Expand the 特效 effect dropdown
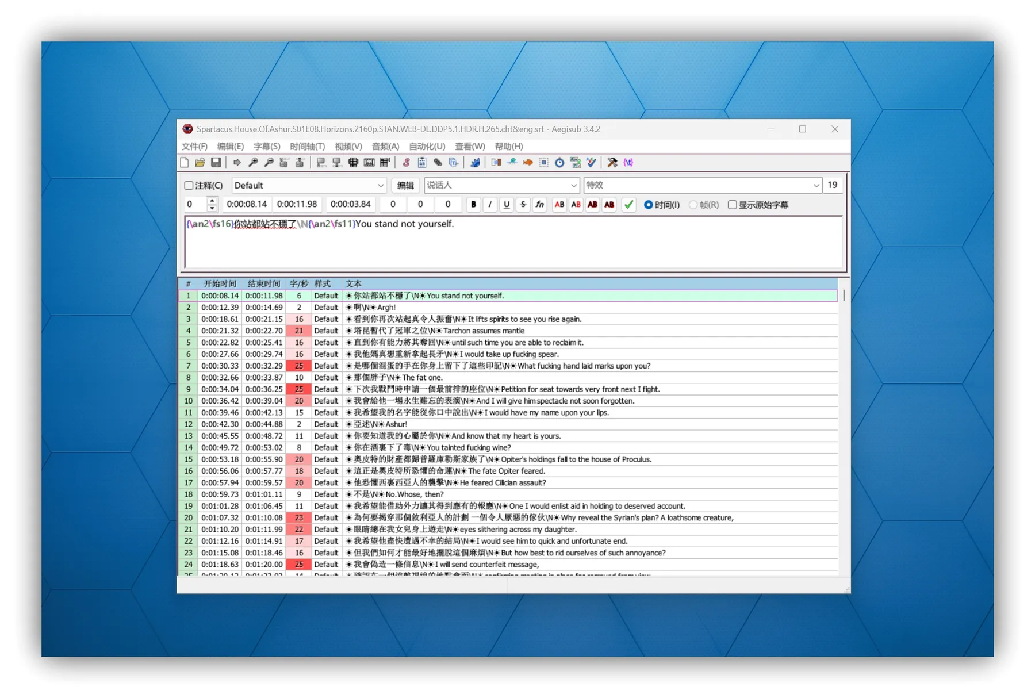 (815, 185)
